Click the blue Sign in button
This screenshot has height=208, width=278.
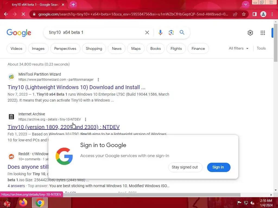point(219,167)
